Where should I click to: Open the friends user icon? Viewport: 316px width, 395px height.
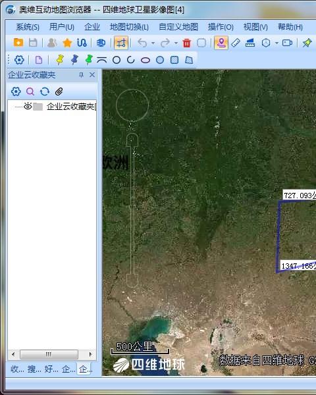point(52,43)
